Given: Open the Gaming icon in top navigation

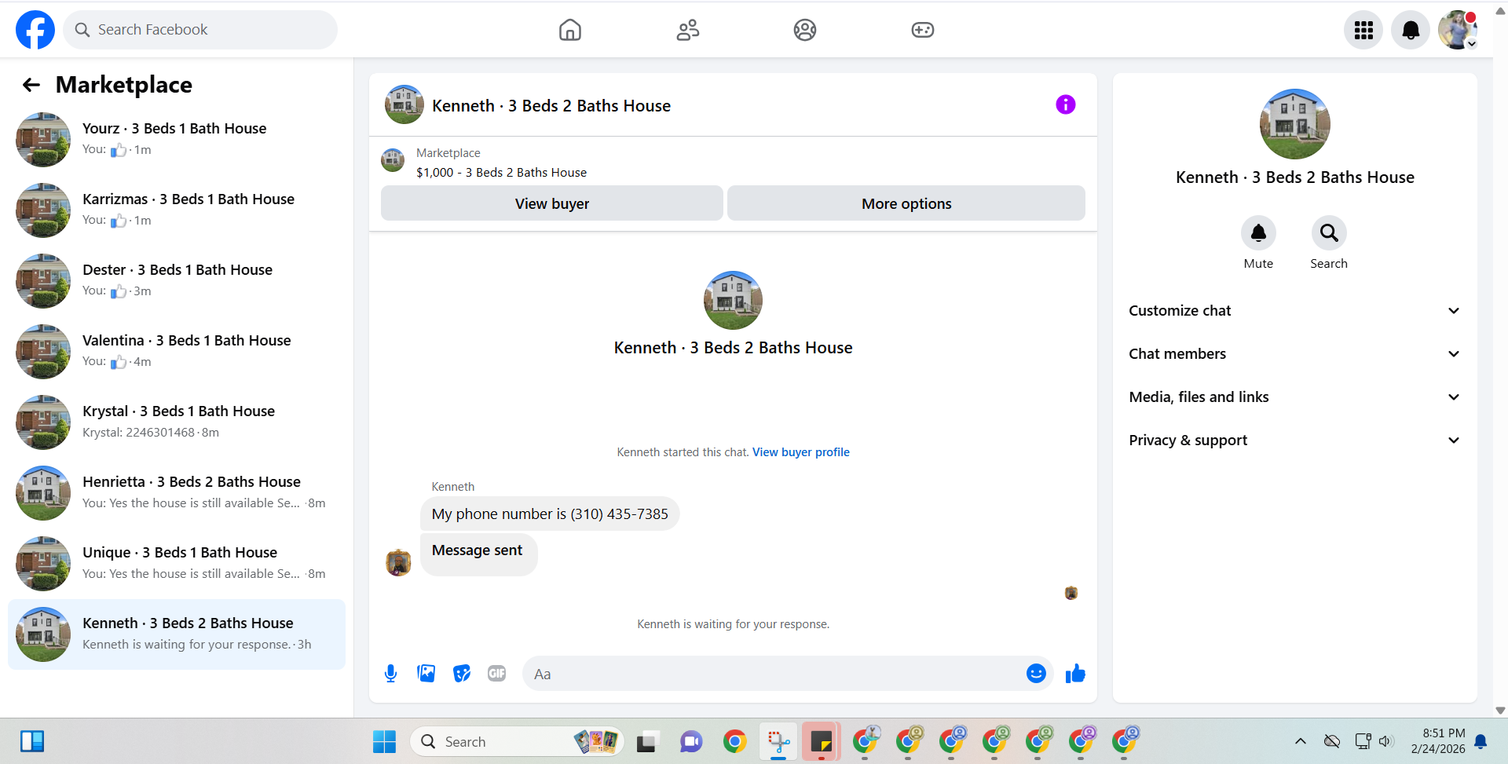Looking at the screenshot, I should pos(923,30).
